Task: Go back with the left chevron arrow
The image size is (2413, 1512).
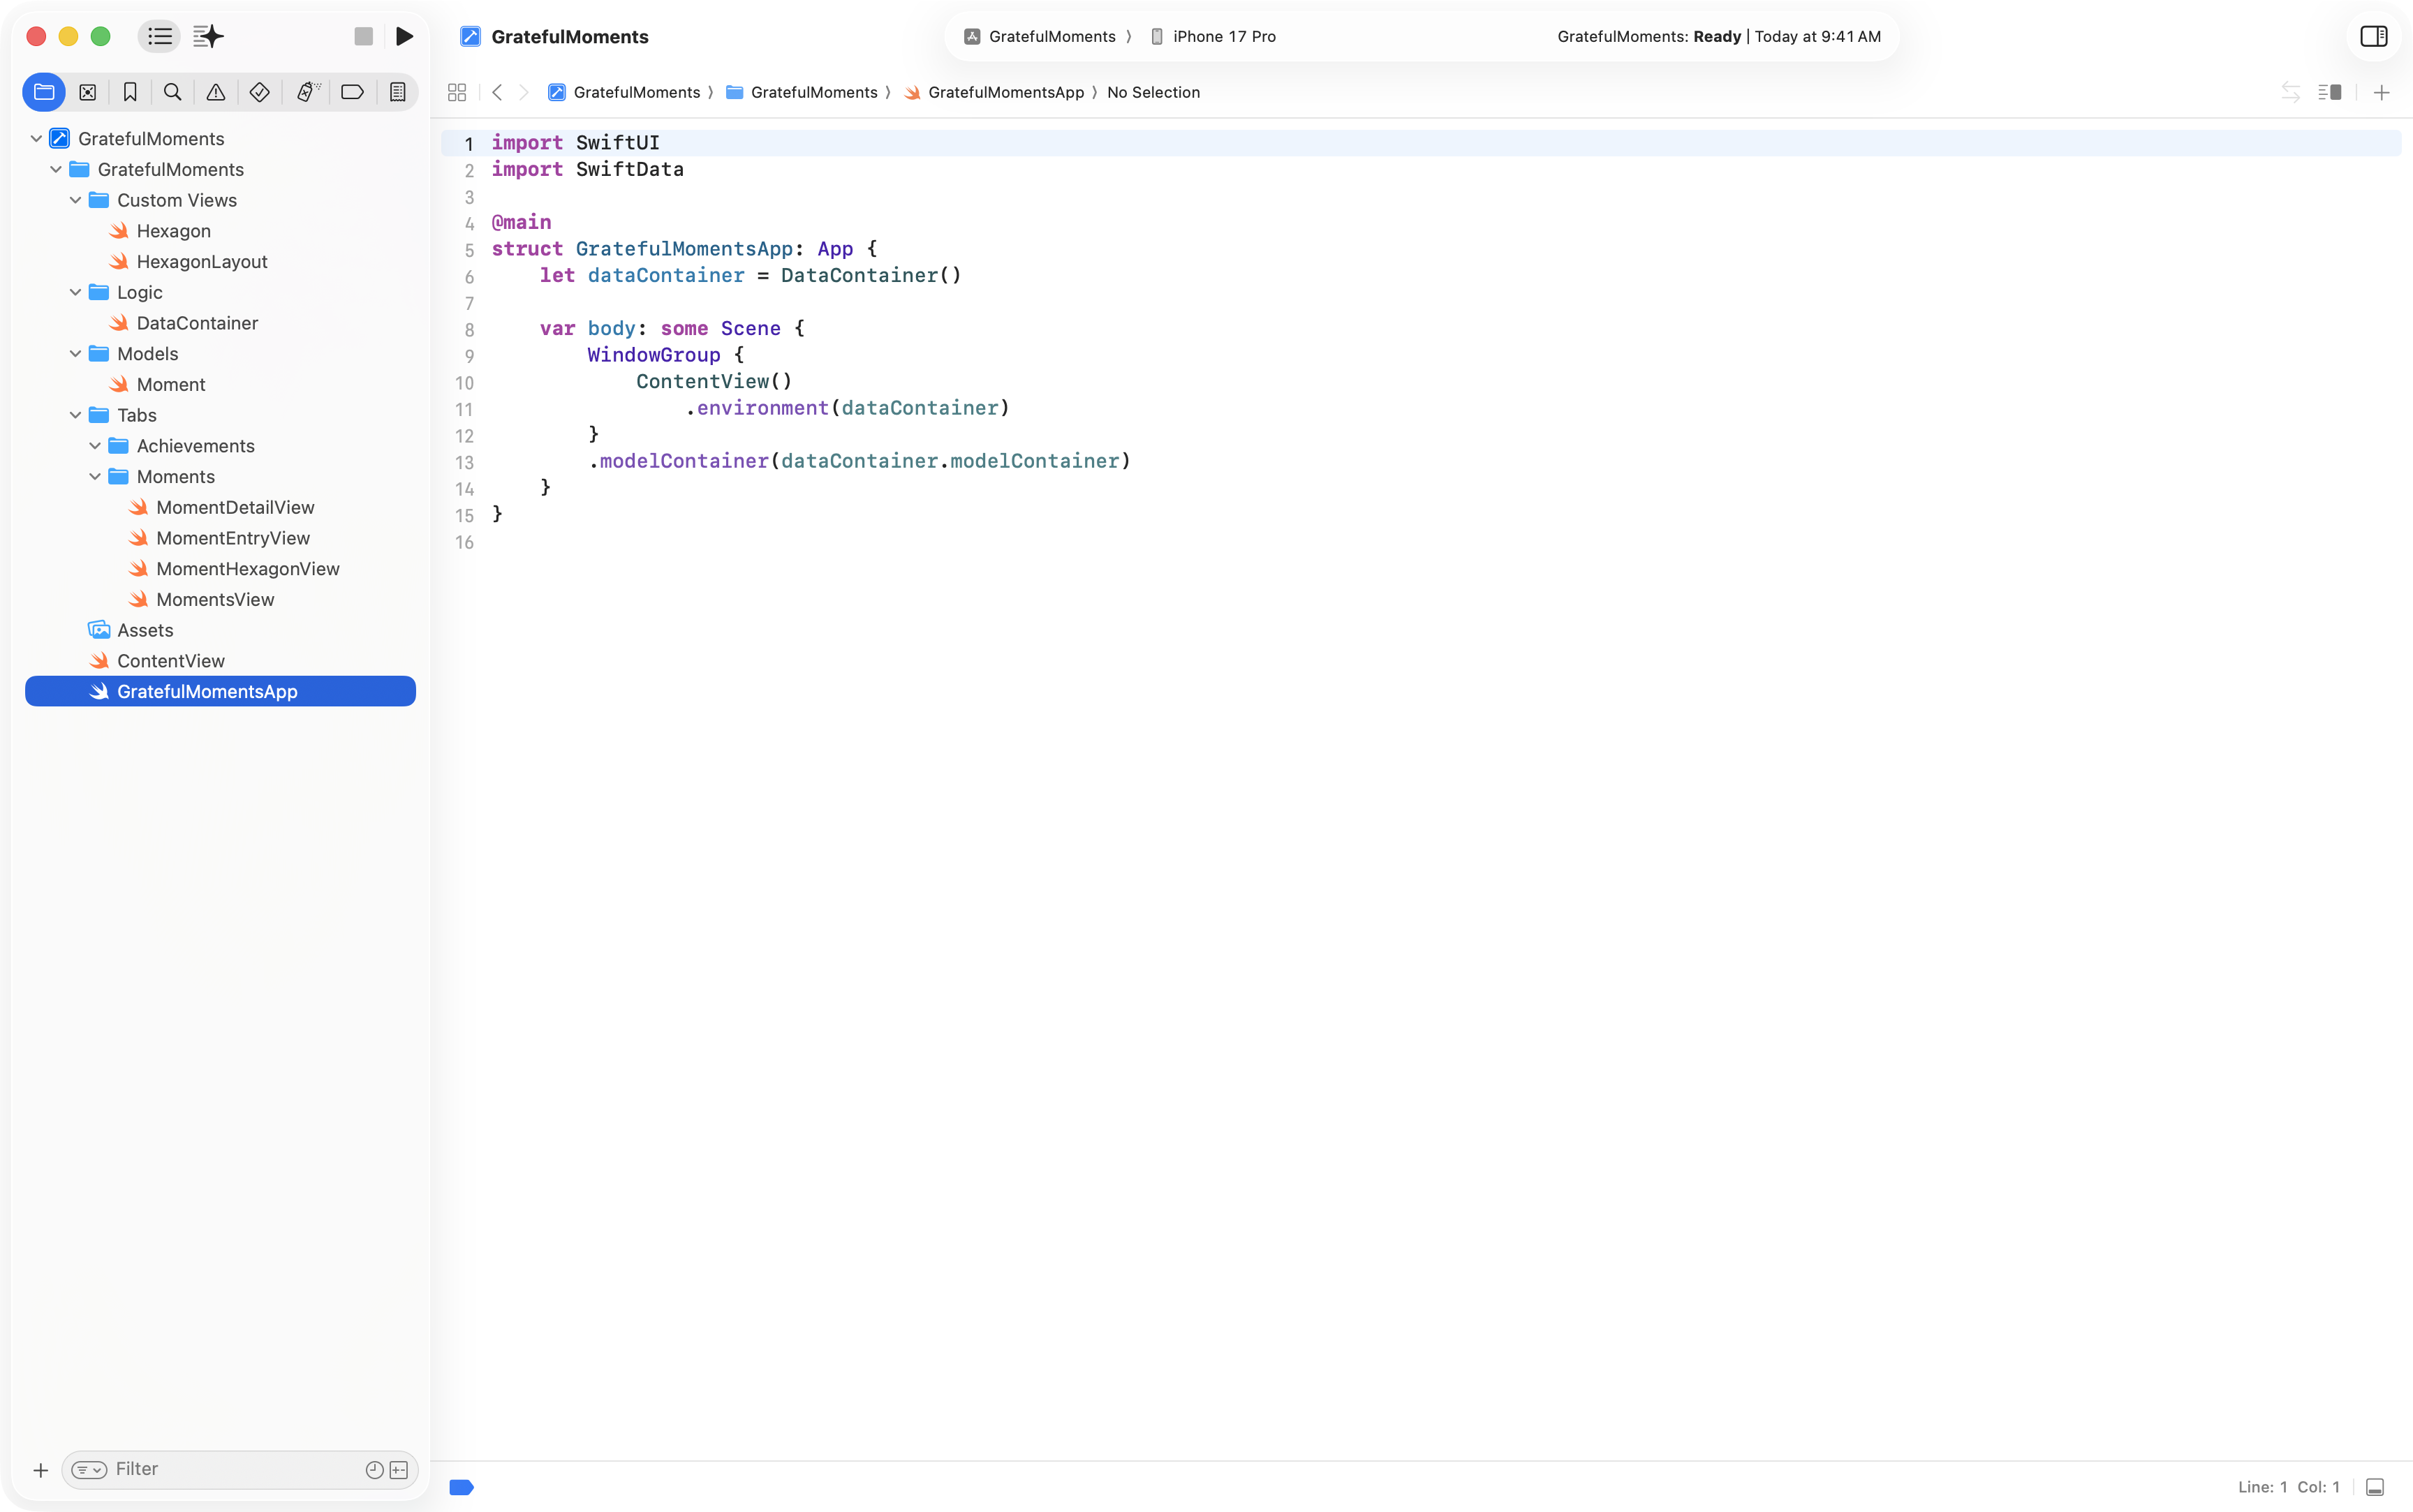Action: tap(497, 92)
